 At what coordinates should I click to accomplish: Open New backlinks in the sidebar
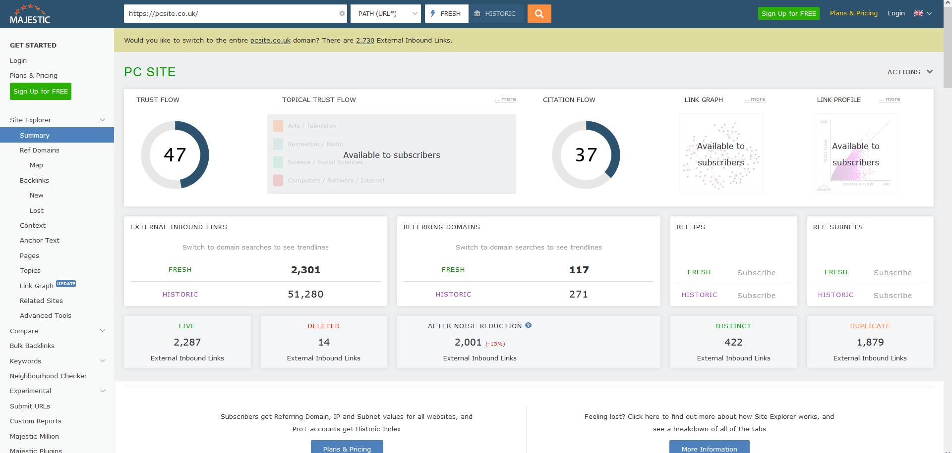[36, 195]
